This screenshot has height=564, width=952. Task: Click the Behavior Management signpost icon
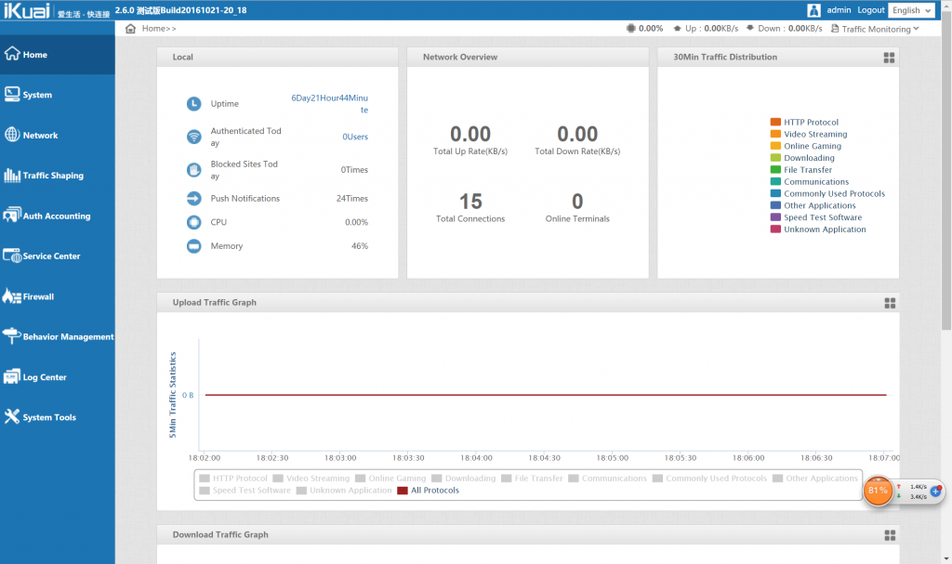point(12,335)
